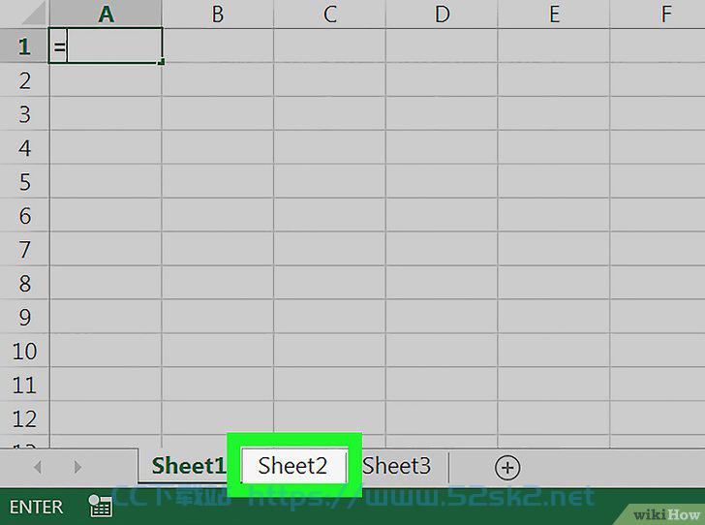705x525 pixels.
Task: Switch to the Sheet3 tab
Action: (x=397, y=466)
